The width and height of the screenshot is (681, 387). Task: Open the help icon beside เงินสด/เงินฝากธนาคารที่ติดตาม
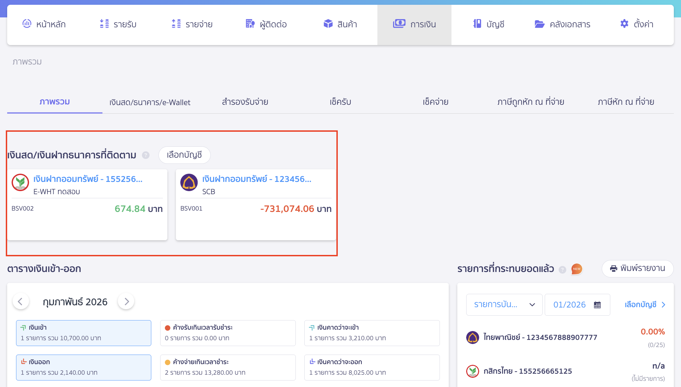click(146, 155)
